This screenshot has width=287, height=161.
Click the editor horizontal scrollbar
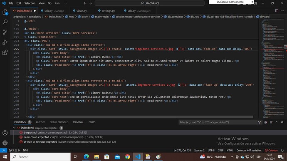(x=145, y=117)
